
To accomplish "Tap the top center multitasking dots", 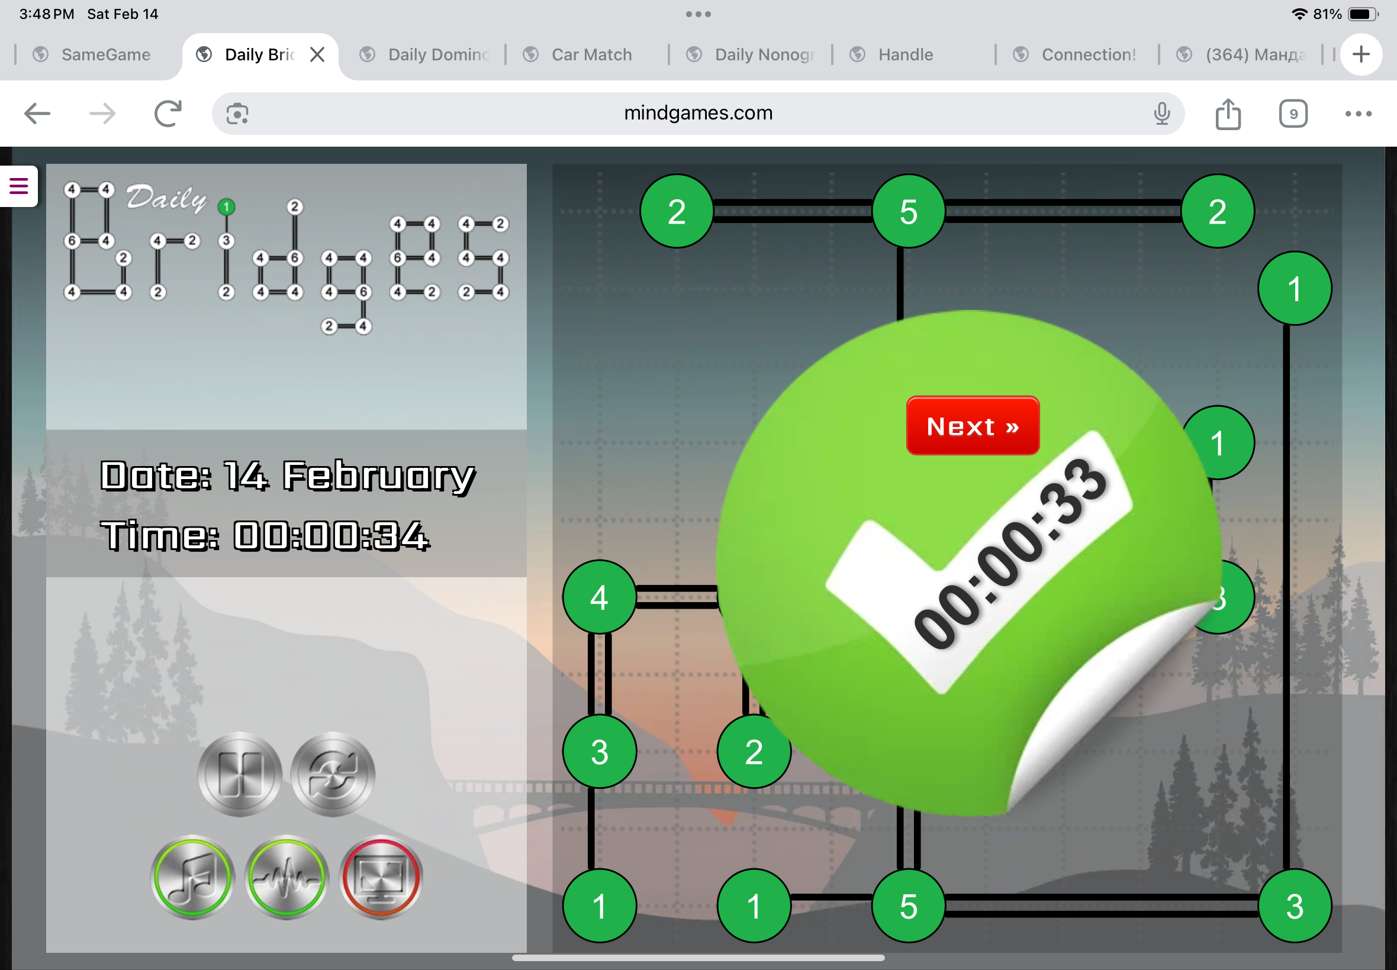I will tap(697, 14).
